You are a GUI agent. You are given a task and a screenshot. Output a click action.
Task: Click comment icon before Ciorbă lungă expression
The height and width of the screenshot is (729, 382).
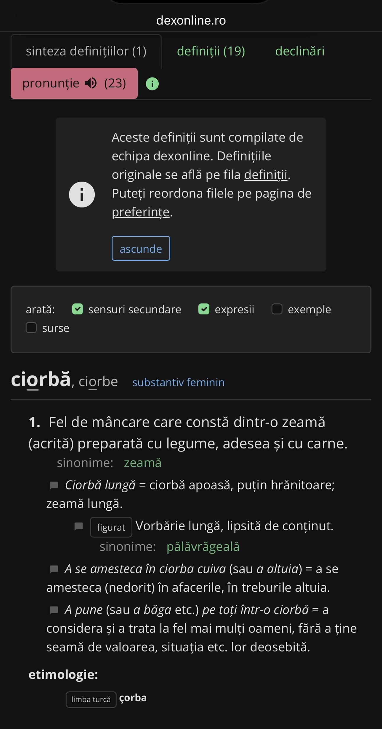[x=54, y=486]
